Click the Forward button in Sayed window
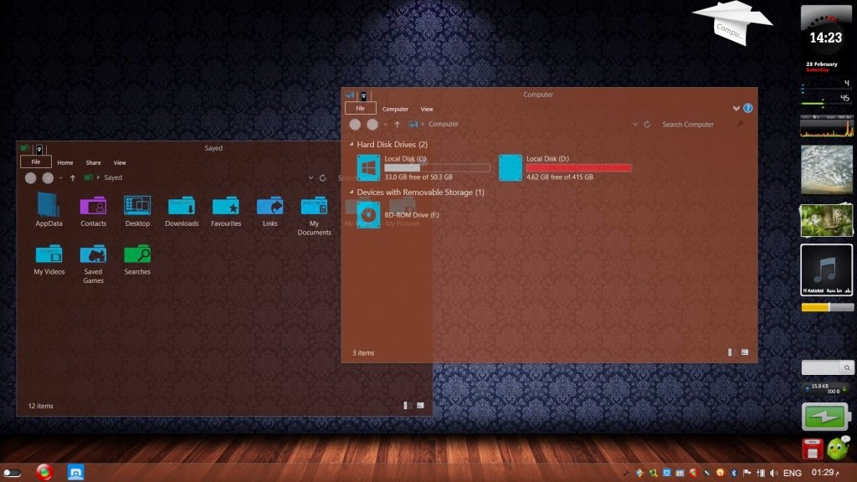Viewport: 857px width, 482px height. [x=48, y=178]
